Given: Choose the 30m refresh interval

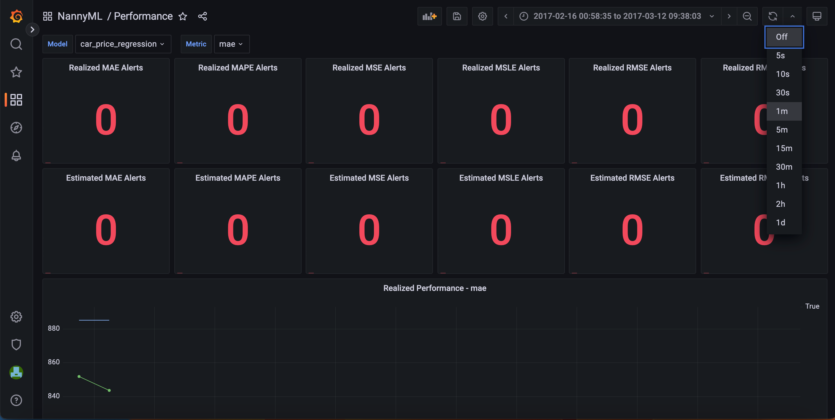Looking at the screenshot, I should tap(784, 167).
